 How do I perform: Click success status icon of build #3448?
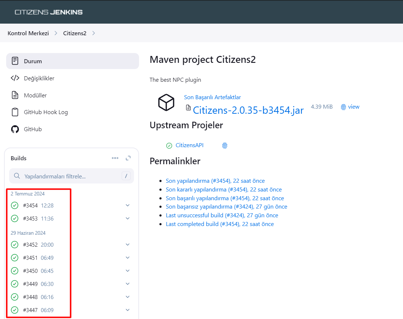click(15, 297)
